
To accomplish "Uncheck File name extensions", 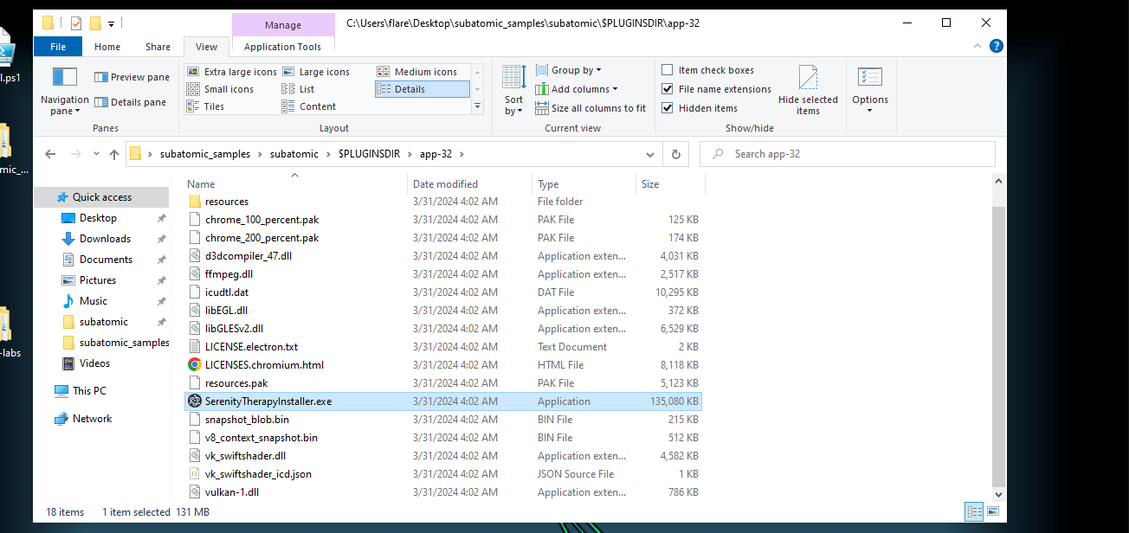I will coord(668,89).
